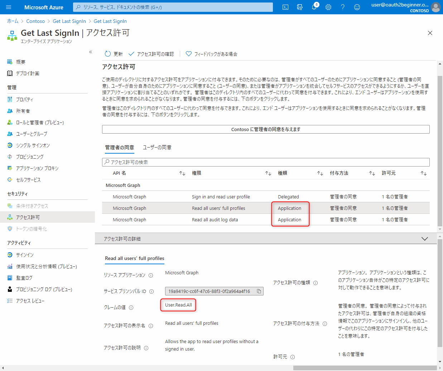This screenshot has height=371, width=443.
Task: Click the permissions list vertical scrollbar
Action: [440, 151]
